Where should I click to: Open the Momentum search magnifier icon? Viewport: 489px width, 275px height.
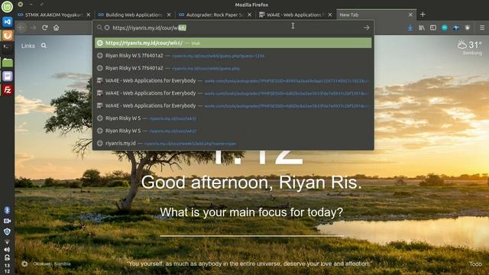[44, 46]
